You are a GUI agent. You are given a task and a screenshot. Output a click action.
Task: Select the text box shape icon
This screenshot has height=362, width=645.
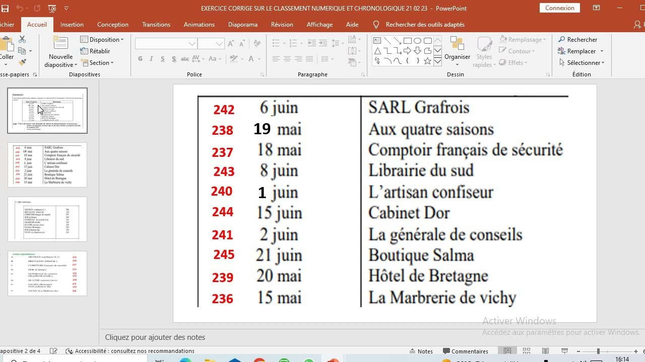click(x=377, y=41)
